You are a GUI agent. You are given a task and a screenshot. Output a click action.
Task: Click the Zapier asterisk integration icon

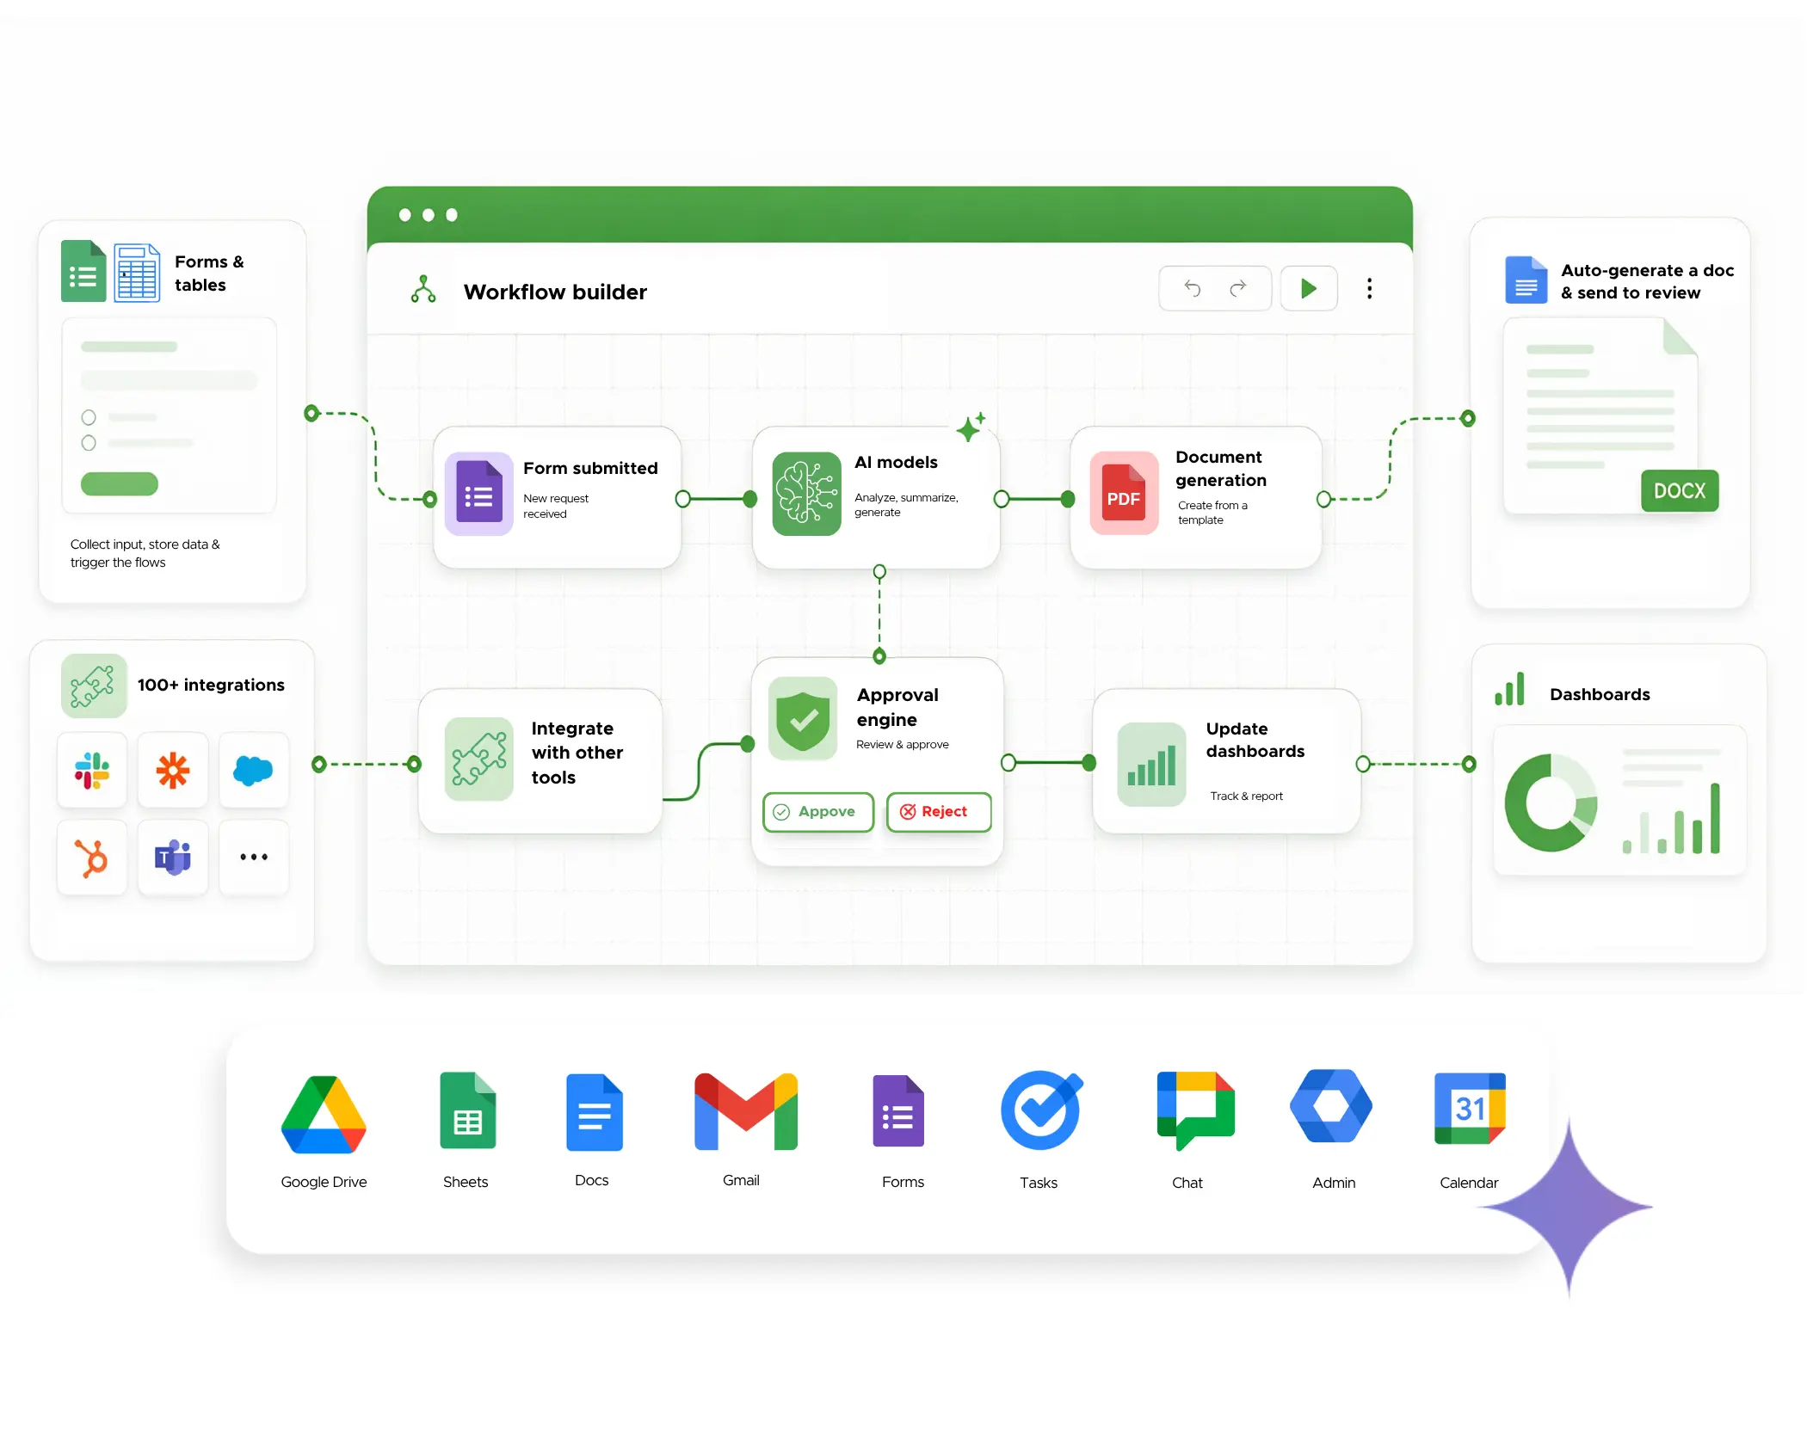click(x=172, y=770)
